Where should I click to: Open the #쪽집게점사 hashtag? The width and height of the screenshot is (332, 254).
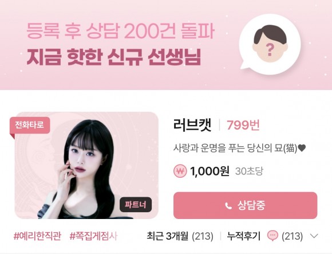93,236
